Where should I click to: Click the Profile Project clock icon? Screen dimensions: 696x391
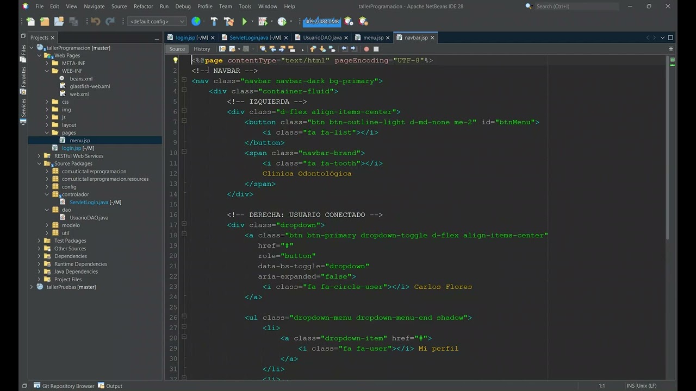click(282, 22)
